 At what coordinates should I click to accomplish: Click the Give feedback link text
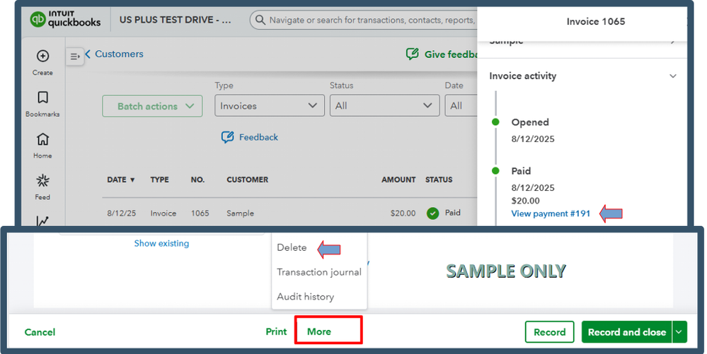click(x=450, y=54)
